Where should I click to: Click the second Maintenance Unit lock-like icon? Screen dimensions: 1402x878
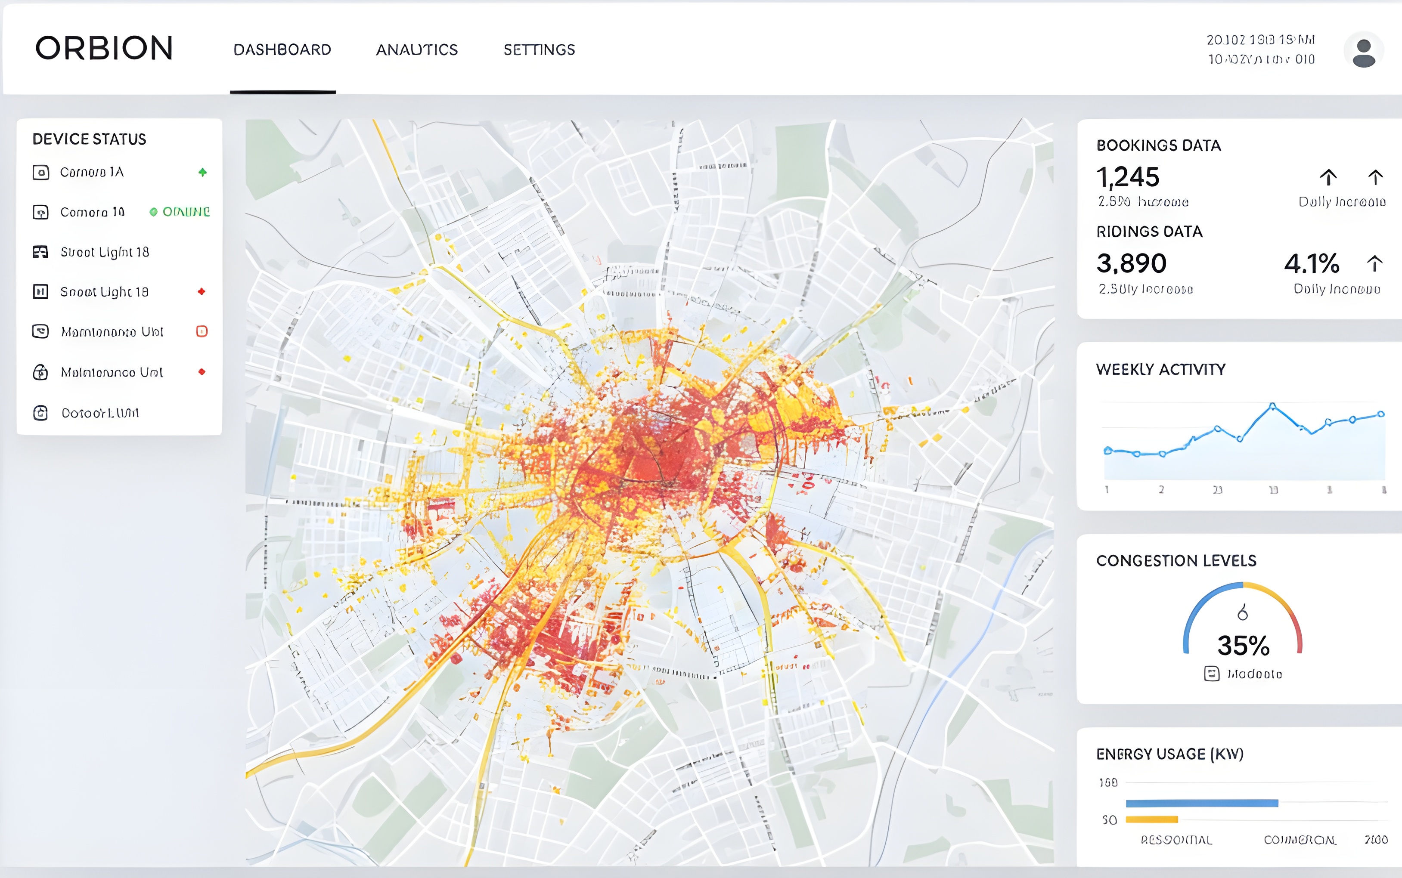[40, 372]
